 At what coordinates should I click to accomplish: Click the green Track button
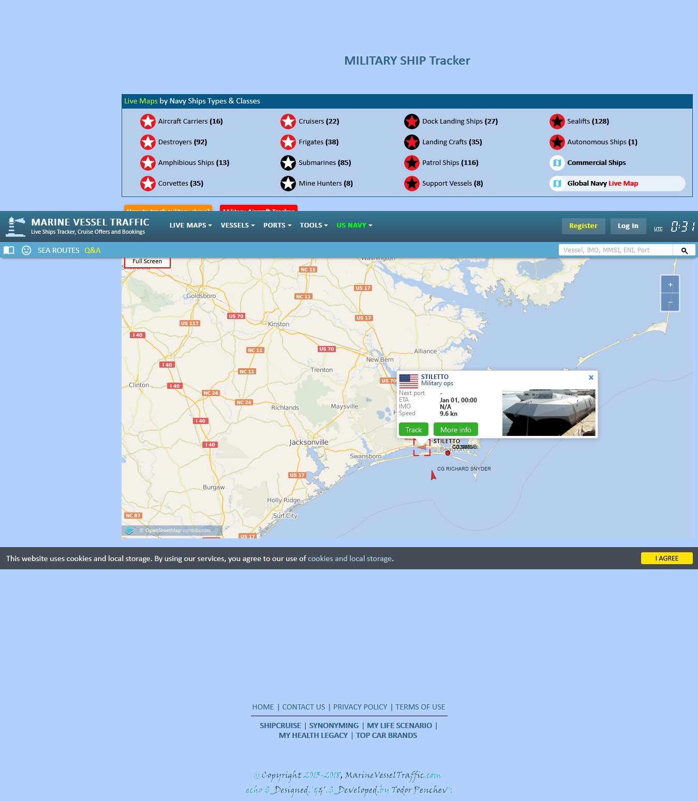(x=413, y=430)
